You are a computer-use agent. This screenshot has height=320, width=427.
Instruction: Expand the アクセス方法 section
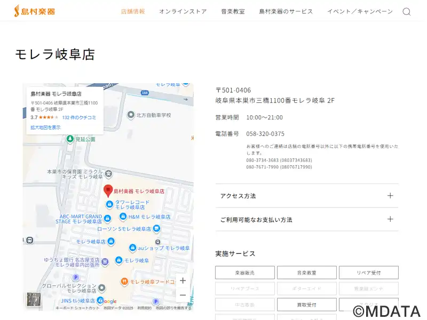307,196
